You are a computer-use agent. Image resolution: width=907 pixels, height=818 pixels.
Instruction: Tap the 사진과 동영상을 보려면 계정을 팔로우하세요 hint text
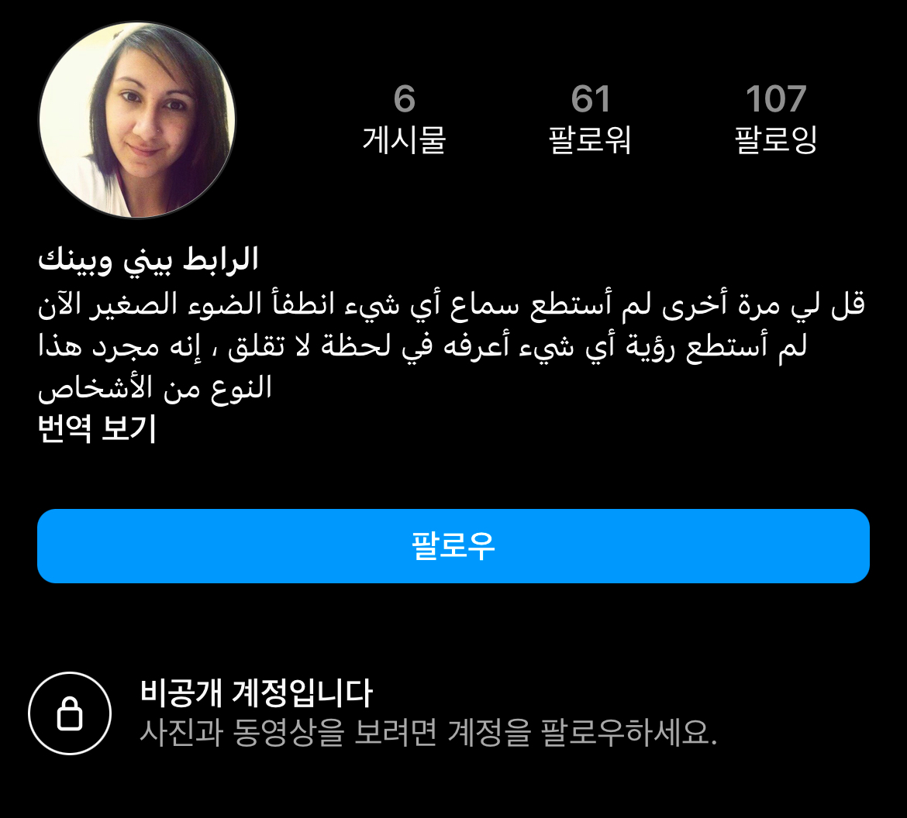click(429, 732)
